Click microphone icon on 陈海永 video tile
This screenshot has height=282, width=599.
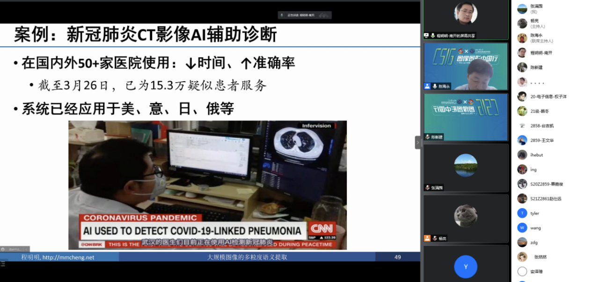click(x=434, y=86)
